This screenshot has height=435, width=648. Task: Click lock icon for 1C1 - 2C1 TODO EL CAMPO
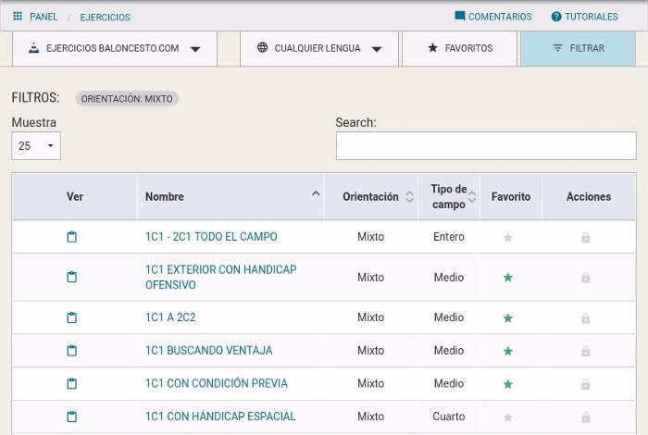585,238
